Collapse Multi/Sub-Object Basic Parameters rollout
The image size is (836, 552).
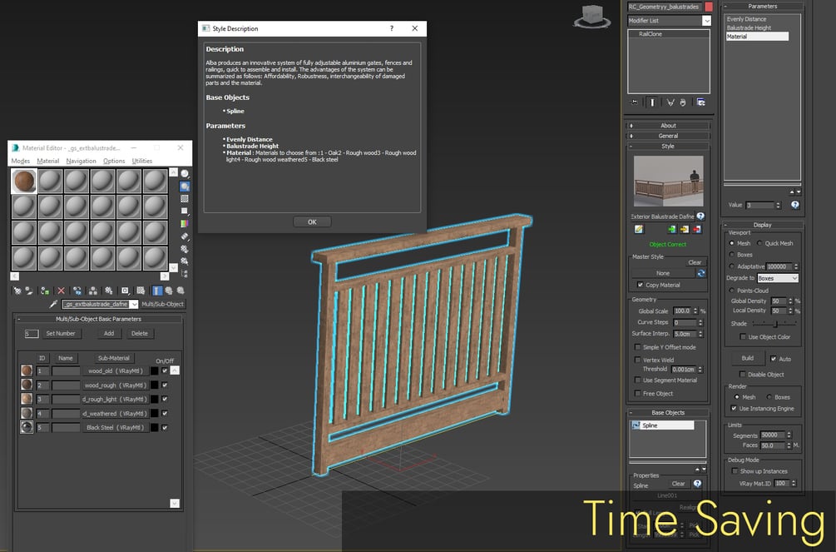99,319
